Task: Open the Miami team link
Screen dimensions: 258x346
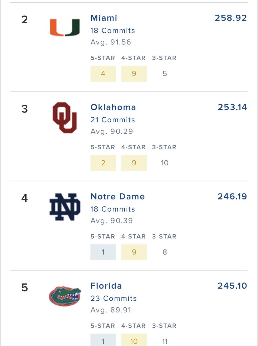Action: click(x=104, y=18)
